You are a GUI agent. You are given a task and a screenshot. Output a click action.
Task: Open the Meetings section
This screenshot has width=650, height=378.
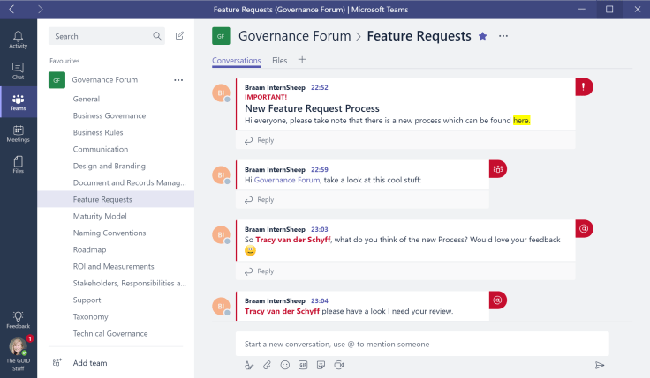[x=18, y=133]
